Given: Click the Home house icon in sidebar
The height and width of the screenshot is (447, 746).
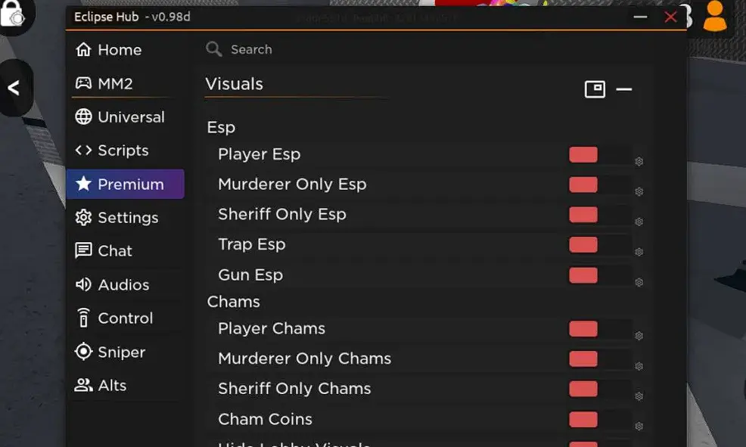Looking at the screenshot, I should coord(83,49).
